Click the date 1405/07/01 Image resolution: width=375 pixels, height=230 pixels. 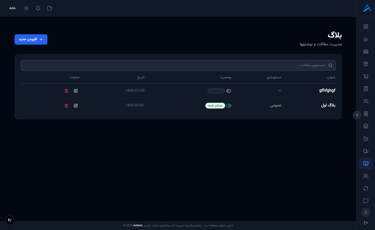135,105
